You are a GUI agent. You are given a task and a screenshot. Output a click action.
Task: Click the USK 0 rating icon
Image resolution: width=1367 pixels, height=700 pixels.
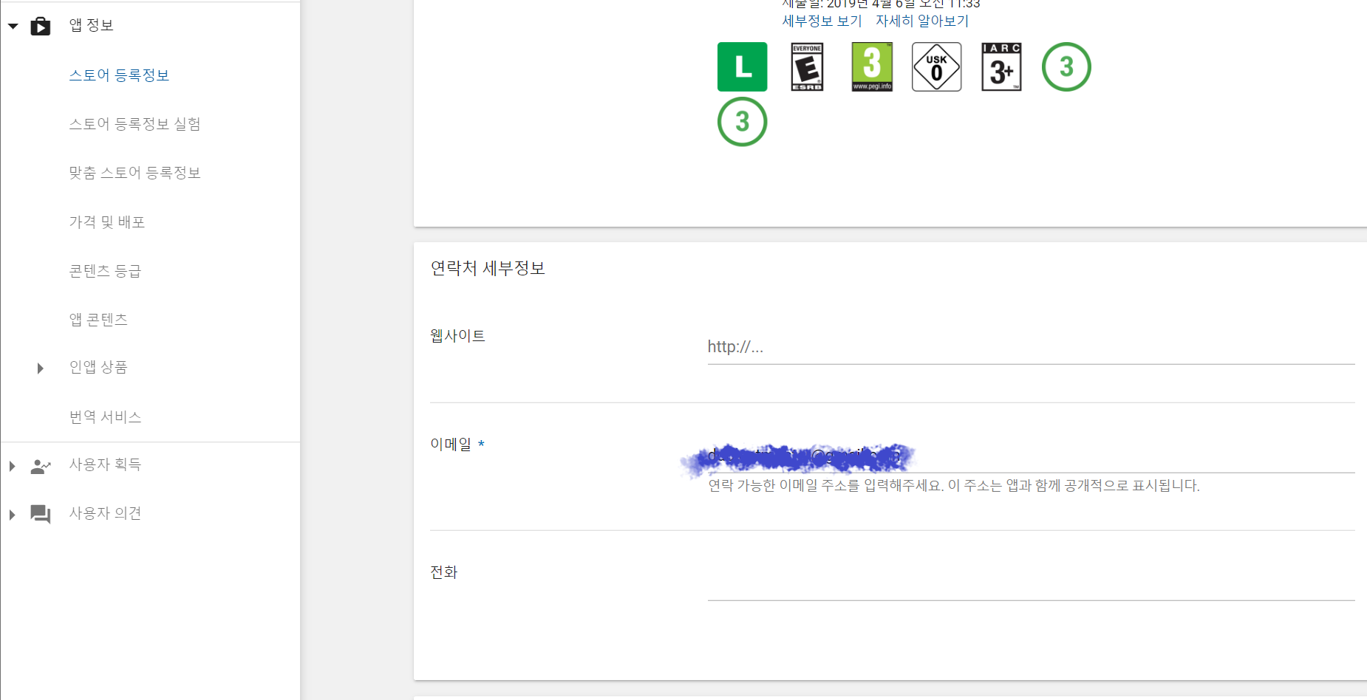(x=936, y=66)
